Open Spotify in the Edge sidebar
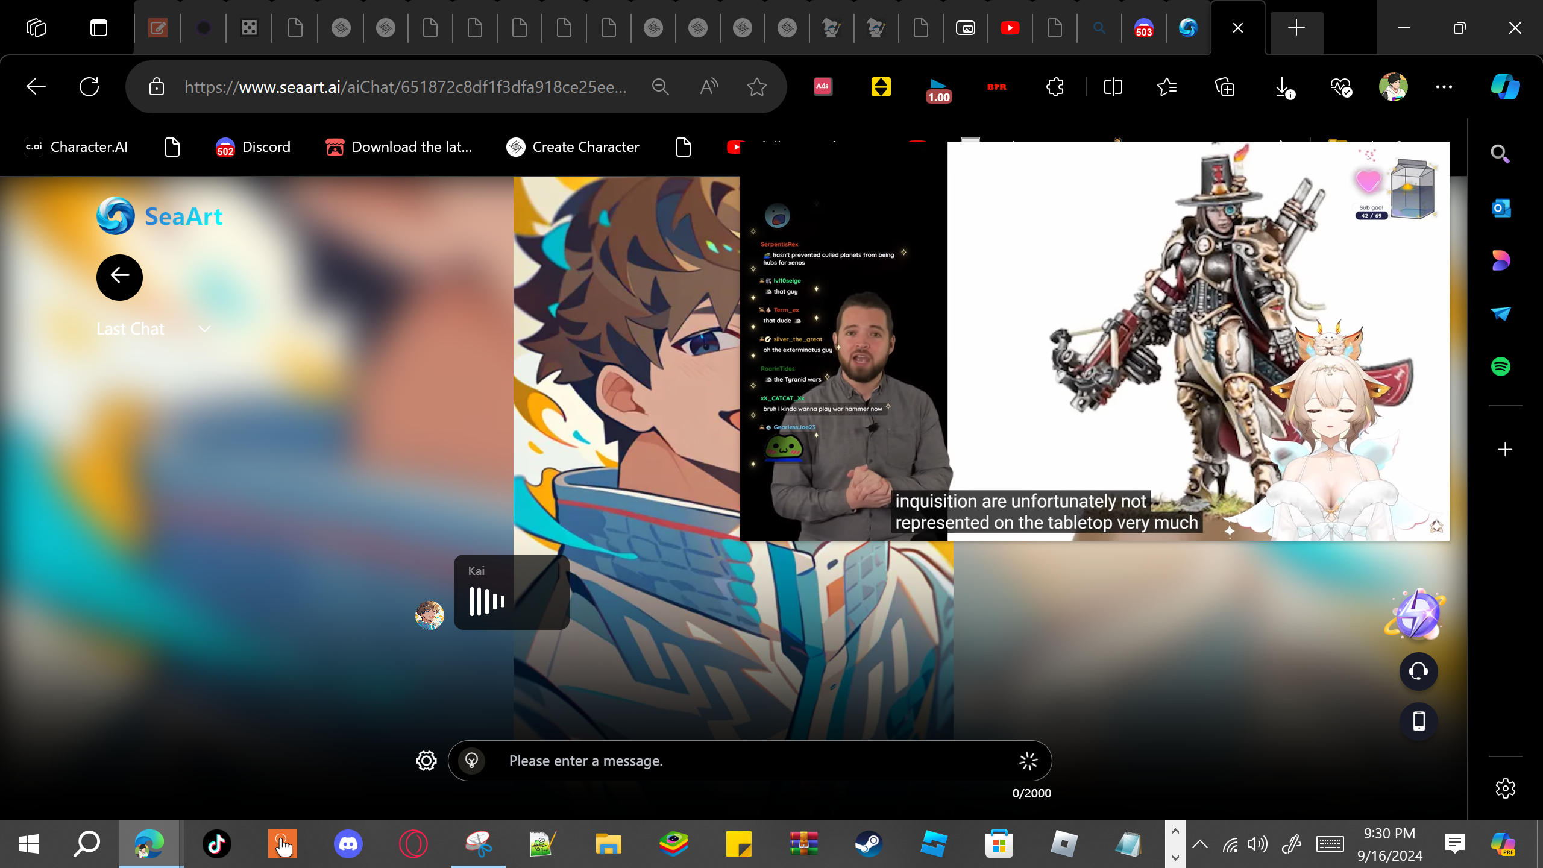This screenshot has width=1543, height=868. pyautogui.click(x=1501, y=366)
